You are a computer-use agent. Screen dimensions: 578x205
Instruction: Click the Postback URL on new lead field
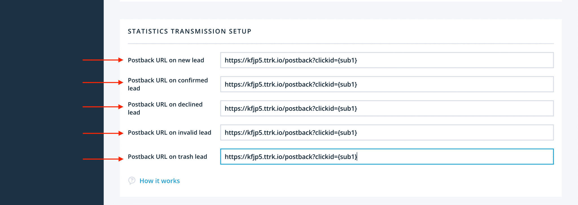387,60
